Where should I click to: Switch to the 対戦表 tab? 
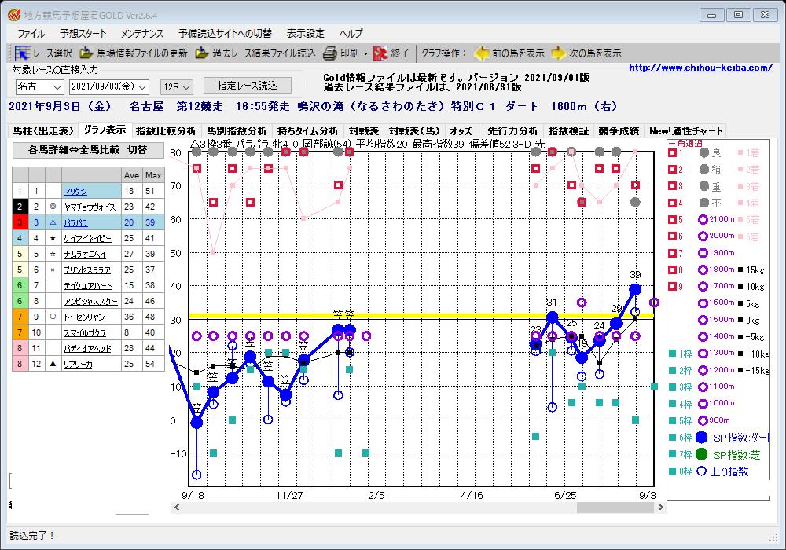pyautogui.click(x=364, y=130)
